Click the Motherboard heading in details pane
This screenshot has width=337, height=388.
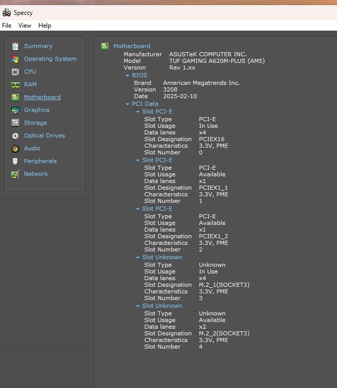pos(131,46)
